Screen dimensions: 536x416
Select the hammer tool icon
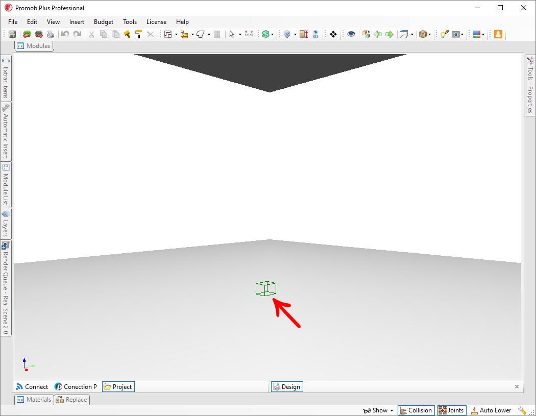pos(127,34)
